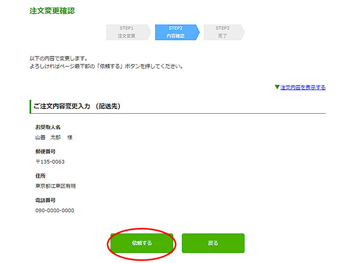Click the instruction line mentioning ページ最下部
The width and height of the screenshot is (356, 263).
coord(106,67)
